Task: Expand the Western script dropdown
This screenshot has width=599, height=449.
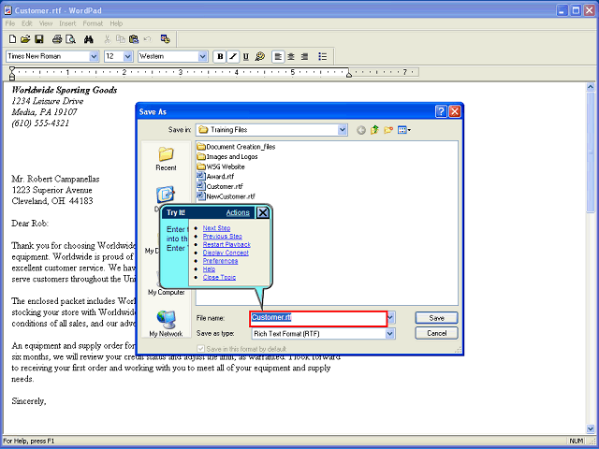Action: [x=203, y=56]
